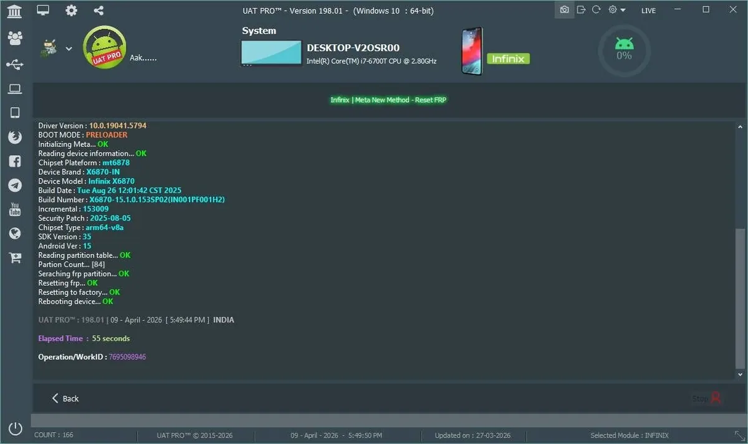Image resolution: width=748 pixels, height=444 pixels.
Task: Open the laptop sidebar icon
Action: click(15, 89)
